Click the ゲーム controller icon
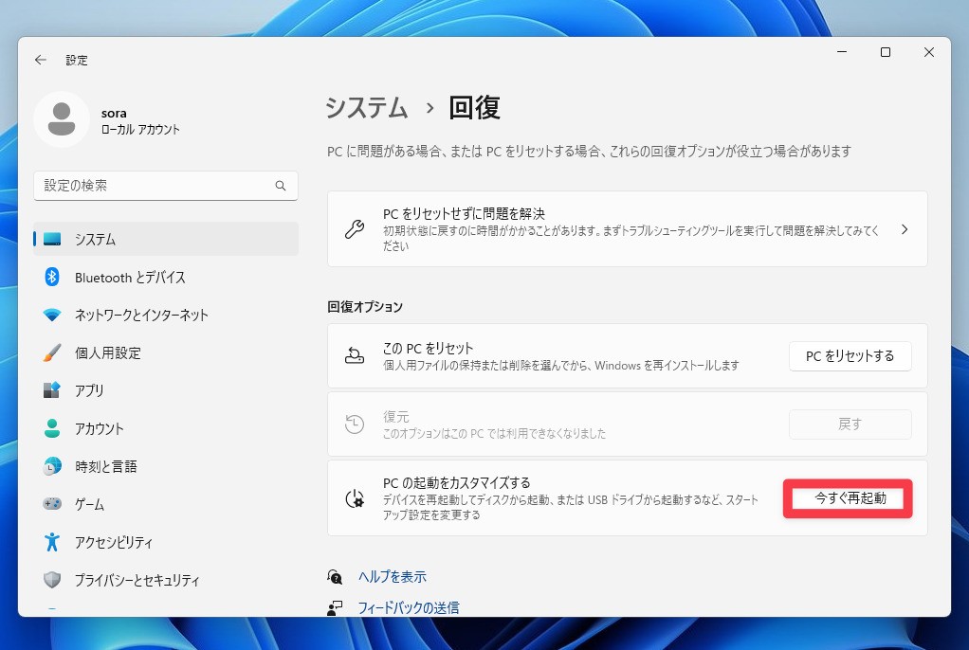Image resolution: width=969 pixels, height=650 pixels. pos(52,503)
